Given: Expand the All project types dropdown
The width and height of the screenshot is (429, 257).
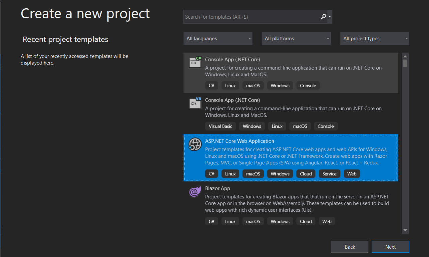Looking at the screenshot, I should pyautogui.click(x=375, y=39).
